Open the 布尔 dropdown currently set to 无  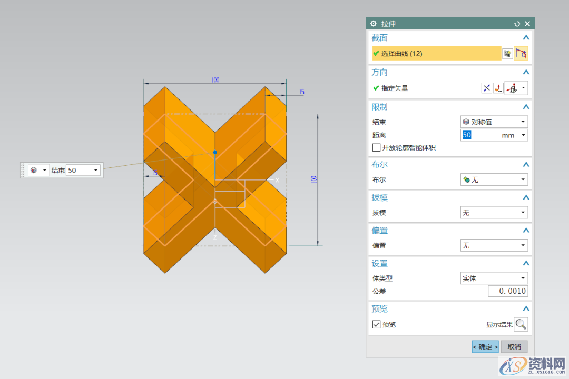pyautogui.click(x=494, y=179)
